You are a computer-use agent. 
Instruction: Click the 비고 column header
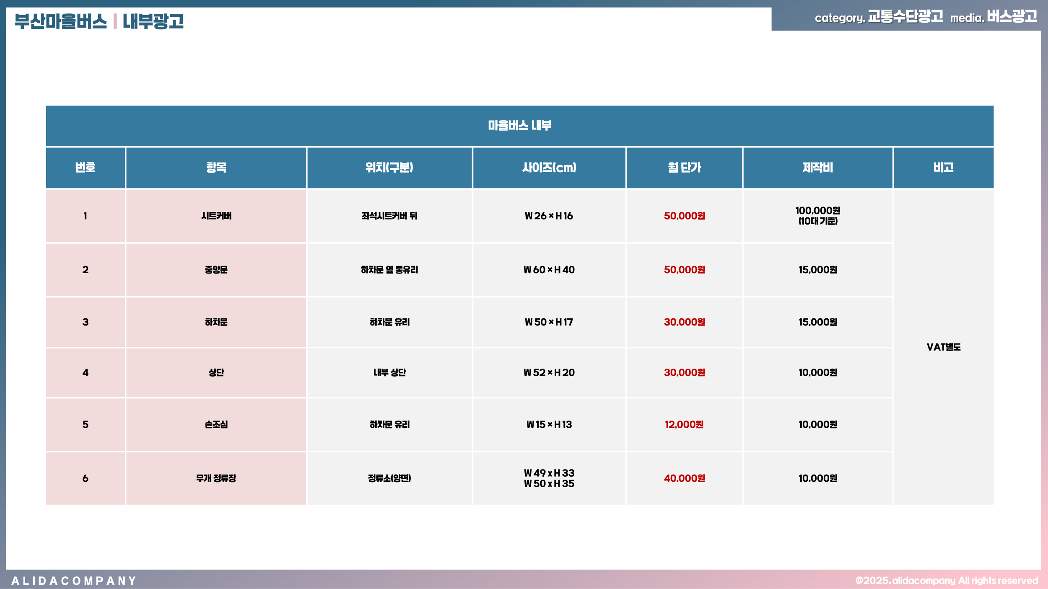pyautogui.click(x=943, y=168)
